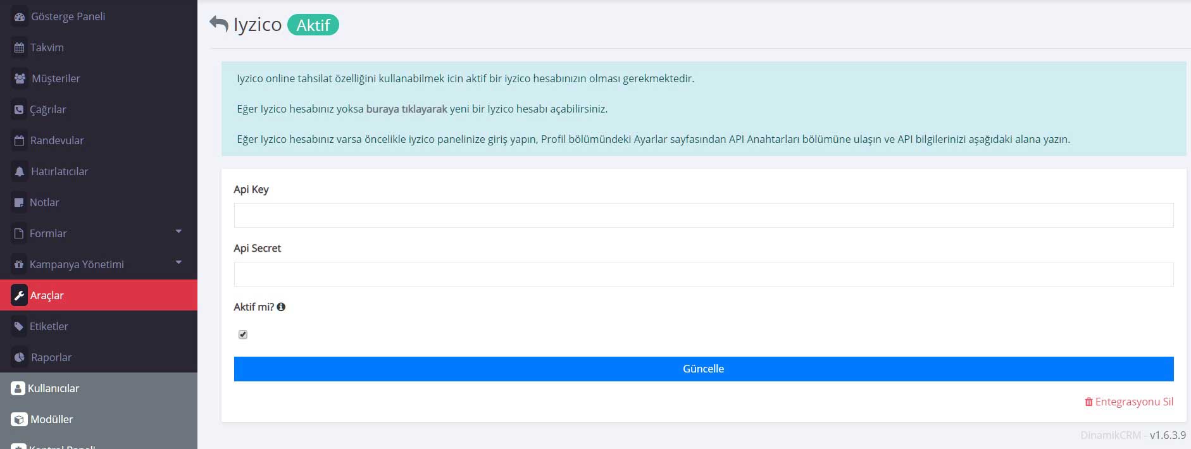This screenshot has width=1191, height=449.
Task: Click the Iyzico page title
Action: (x=258, y=24)
